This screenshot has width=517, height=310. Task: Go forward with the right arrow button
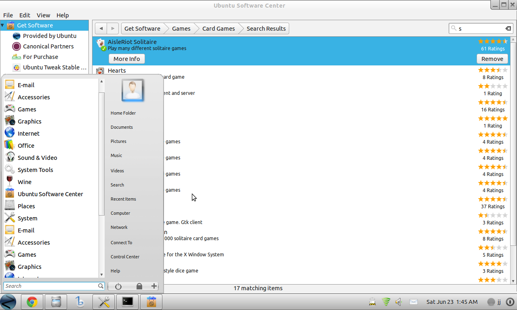point(113,29)
